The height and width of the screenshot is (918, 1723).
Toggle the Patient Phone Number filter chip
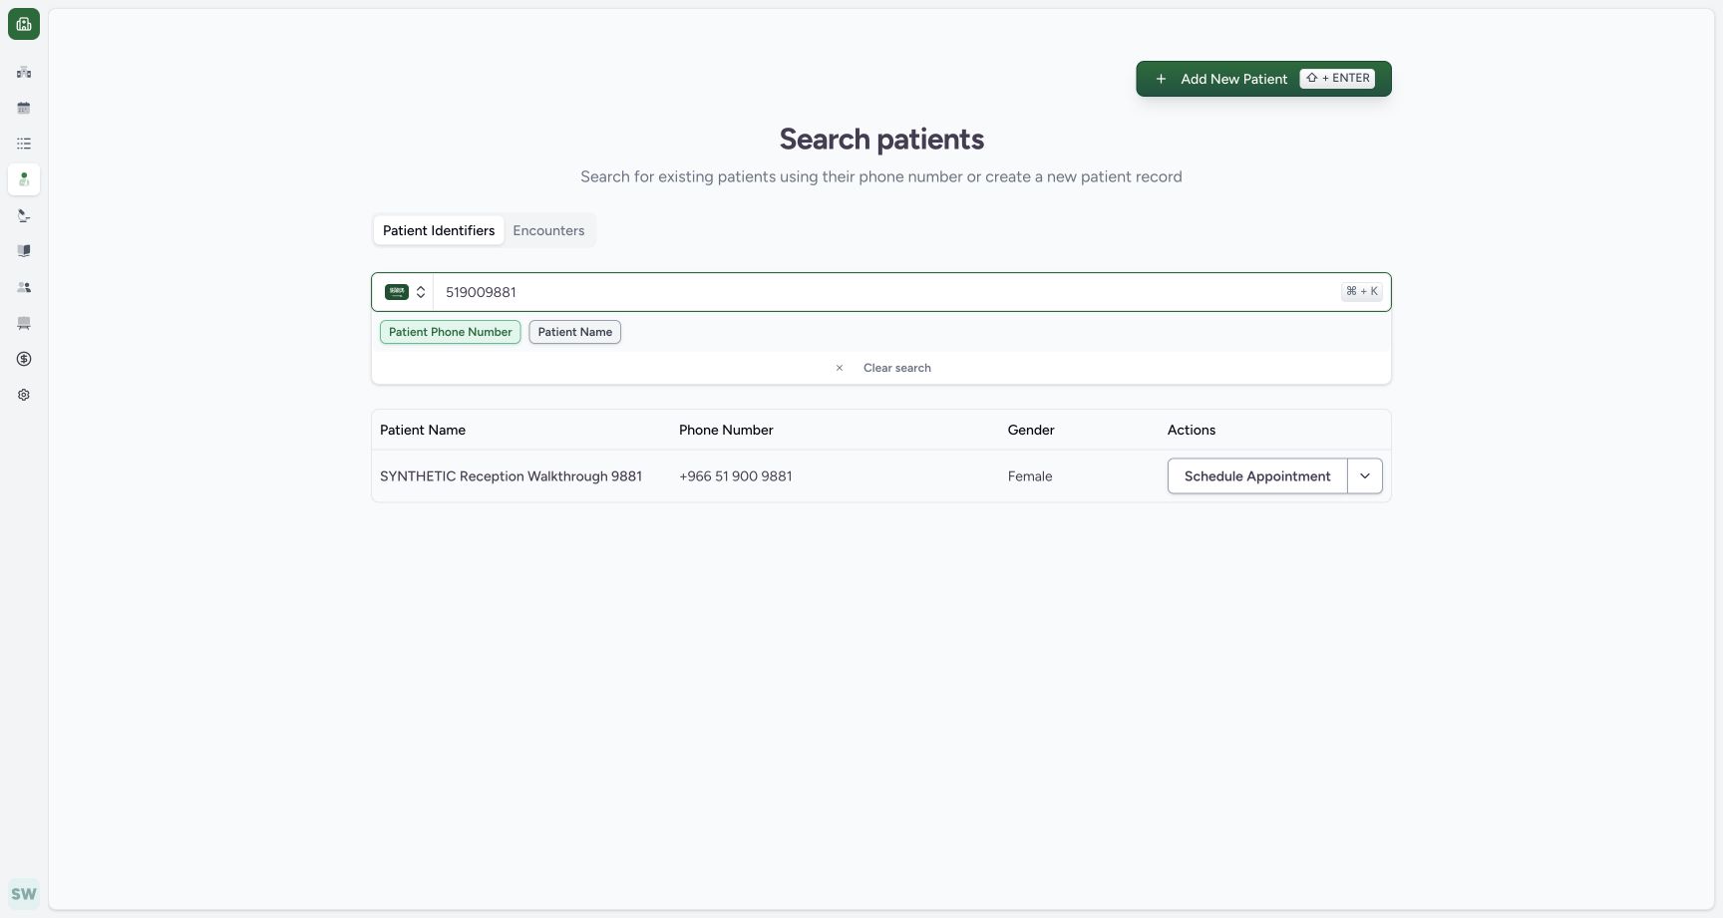(x=451, y=332)
